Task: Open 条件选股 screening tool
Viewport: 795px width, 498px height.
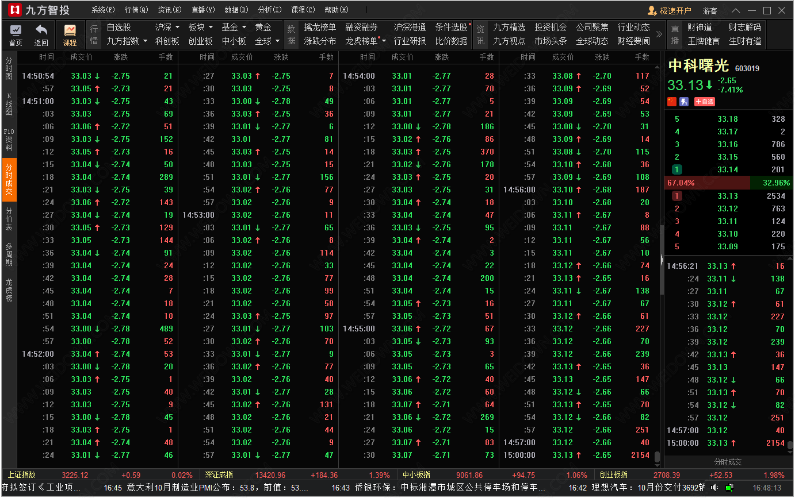Action: [x=451, y=27]
